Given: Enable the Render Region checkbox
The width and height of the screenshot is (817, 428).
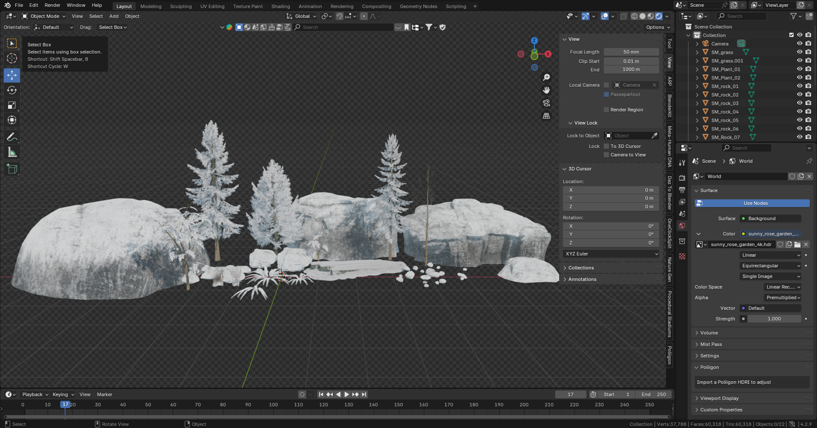Looking at the screenshot, I should tap(606, 110).
